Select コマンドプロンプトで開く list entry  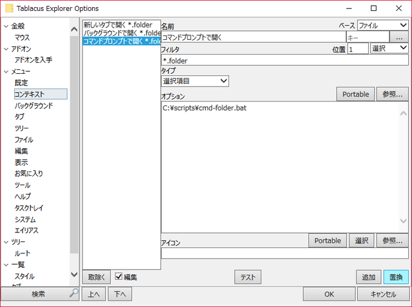pyautogui.click(x=122, y=41)
